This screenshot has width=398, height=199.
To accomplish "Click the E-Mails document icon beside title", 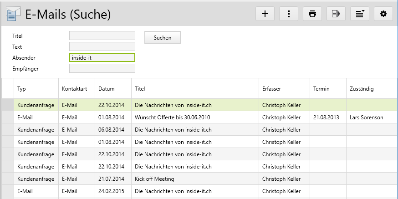I will coord(13,15).
